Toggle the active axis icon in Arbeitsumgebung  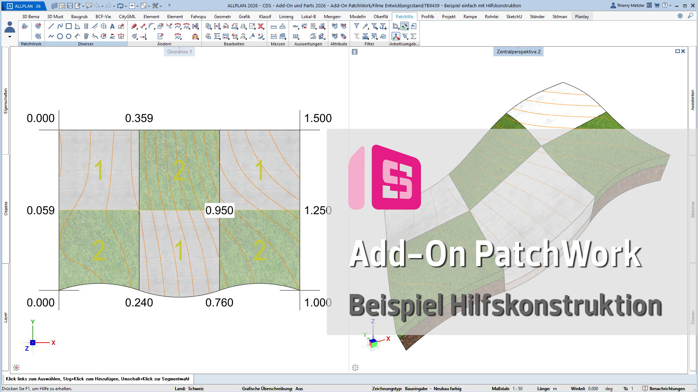click(x=396, y=36)
